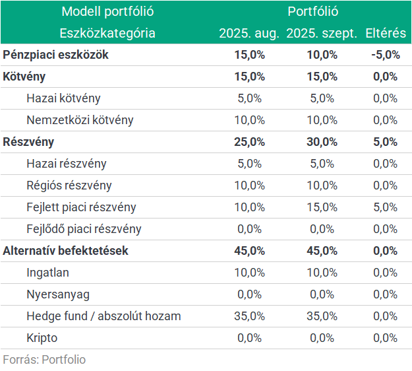The image size is (412, 371).
Task: Select the Fejlődő piaci részvény label
Action: (84, 229)
